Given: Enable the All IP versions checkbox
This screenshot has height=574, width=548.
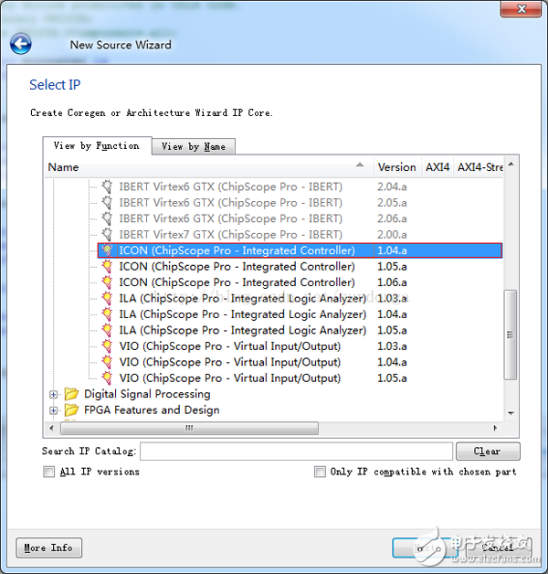Looking at the screenshot, I should click(48, 473).
